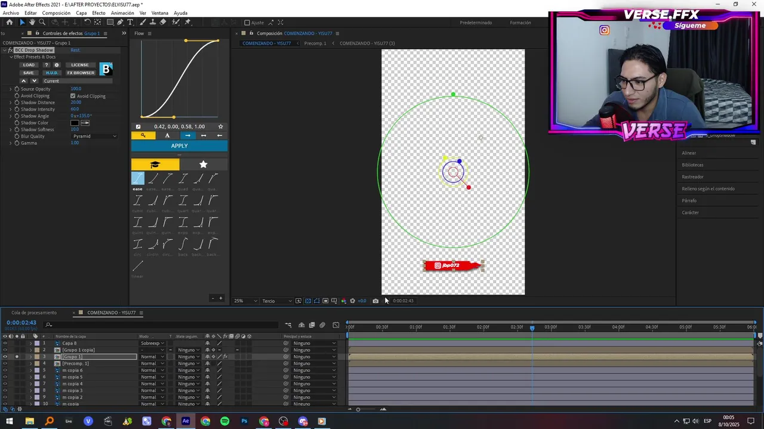Open the 25% zoom level dropdown
Screen dimensions: 764x429
point(247,301)
